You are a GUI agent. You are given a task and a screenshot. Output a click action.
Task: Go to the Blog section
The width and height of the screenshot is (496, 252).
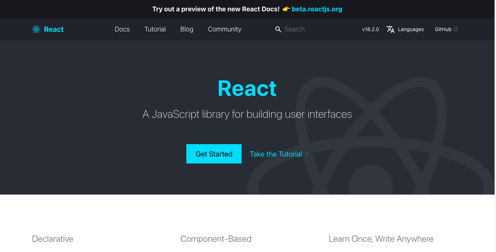click(187, 29)
